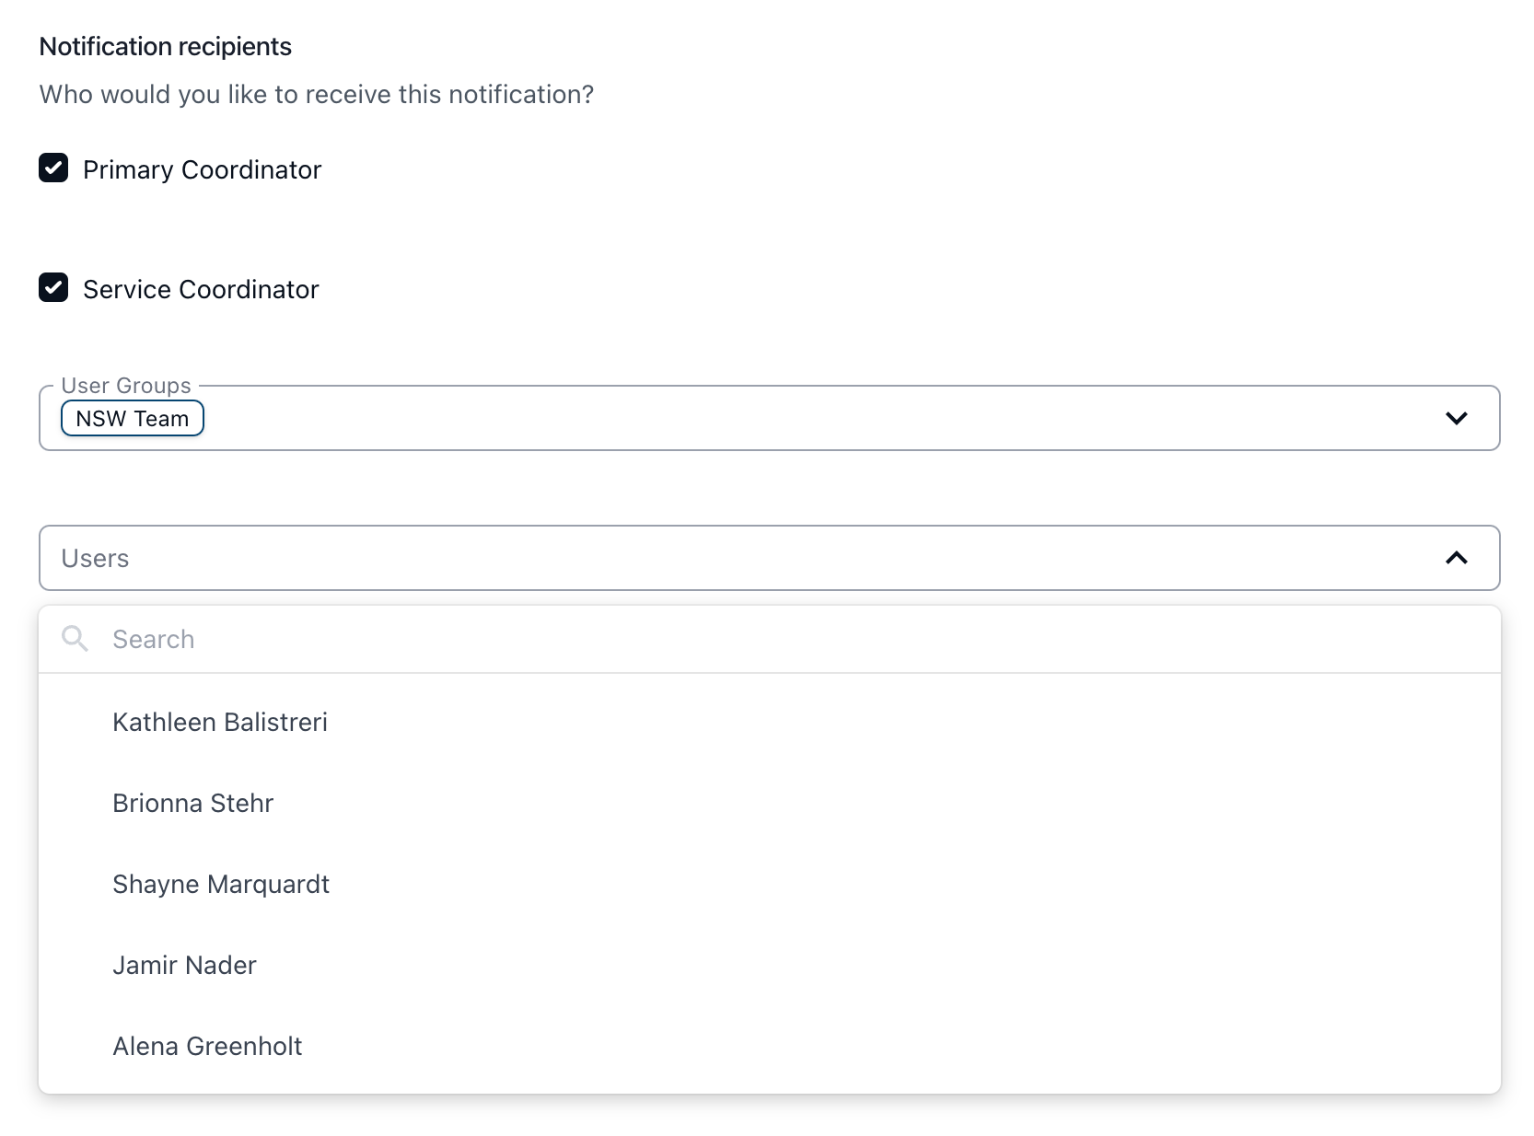Viewport: 1534px width, 1136px height.
Task: Click the middle of the Users field
Action: click(769, 559)
